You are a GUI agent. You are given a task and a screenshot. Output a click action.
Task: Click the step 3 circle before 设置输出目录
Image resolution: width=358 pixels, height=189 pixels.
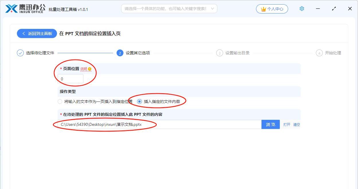(219, 53)
